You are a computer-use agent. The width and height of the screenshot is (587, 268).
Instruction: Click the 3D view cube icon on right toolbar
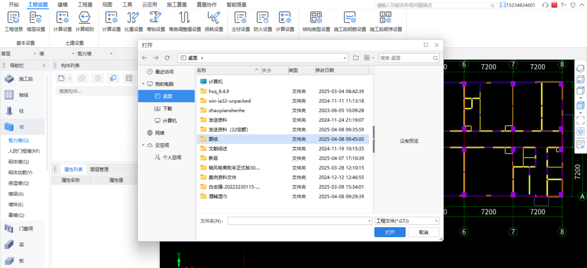[x=580, y=80]
